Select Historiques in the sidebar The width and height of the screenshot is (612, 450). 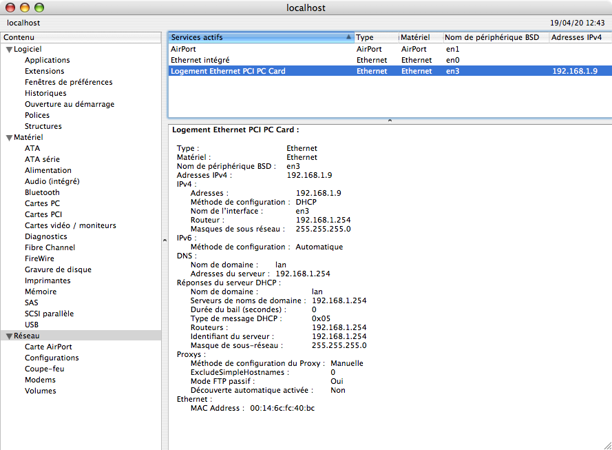coord(45,93)
